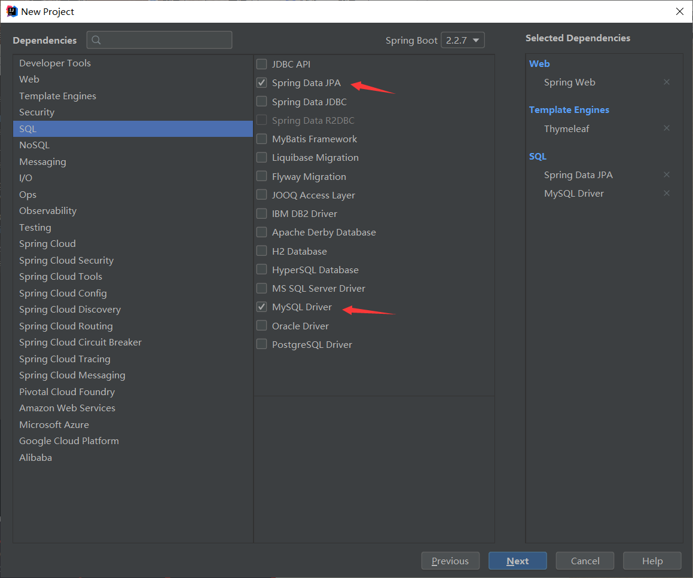The width and height of the screenshot is (693, 578).
Task: Check Oracle Driver dependency
Action: click(262, 326)
